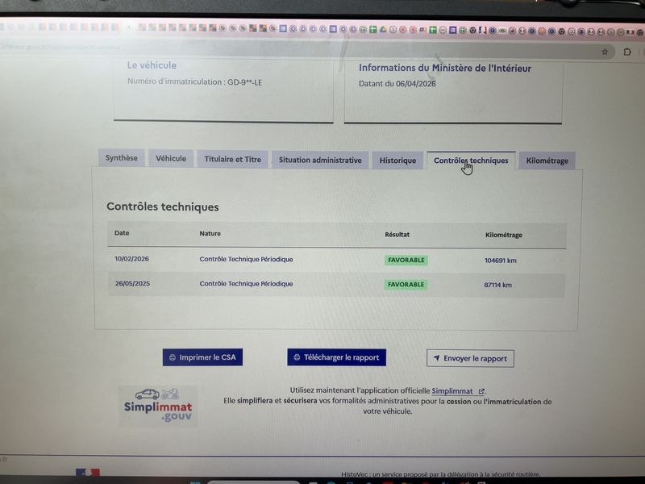The image size is (645, 484).
Task: Select the date 10/02/2026
Action: pos(131,259)
